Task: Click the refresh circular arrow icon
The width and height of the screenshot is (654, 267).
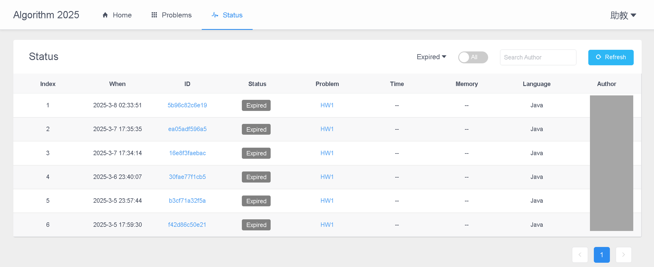Action: [599, 57]
